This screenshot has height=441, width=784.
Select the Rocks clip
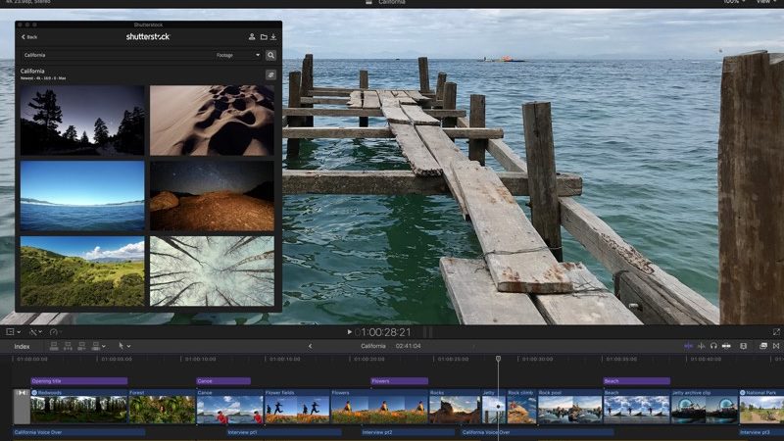455,407
